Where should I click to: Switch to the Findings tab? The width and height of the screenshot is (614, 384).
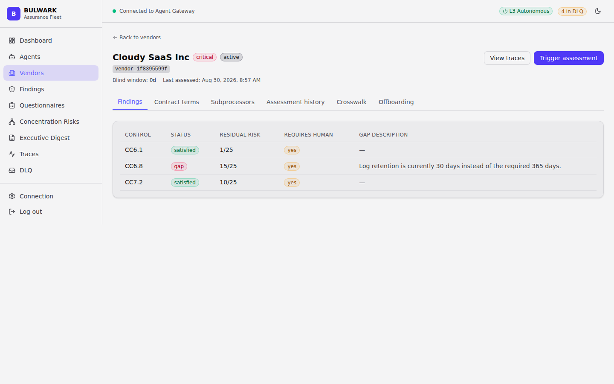coord(130,102)
